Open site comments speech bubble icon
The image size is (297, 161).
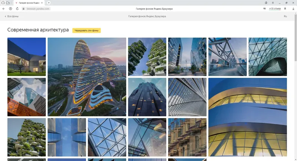[264, 9]
